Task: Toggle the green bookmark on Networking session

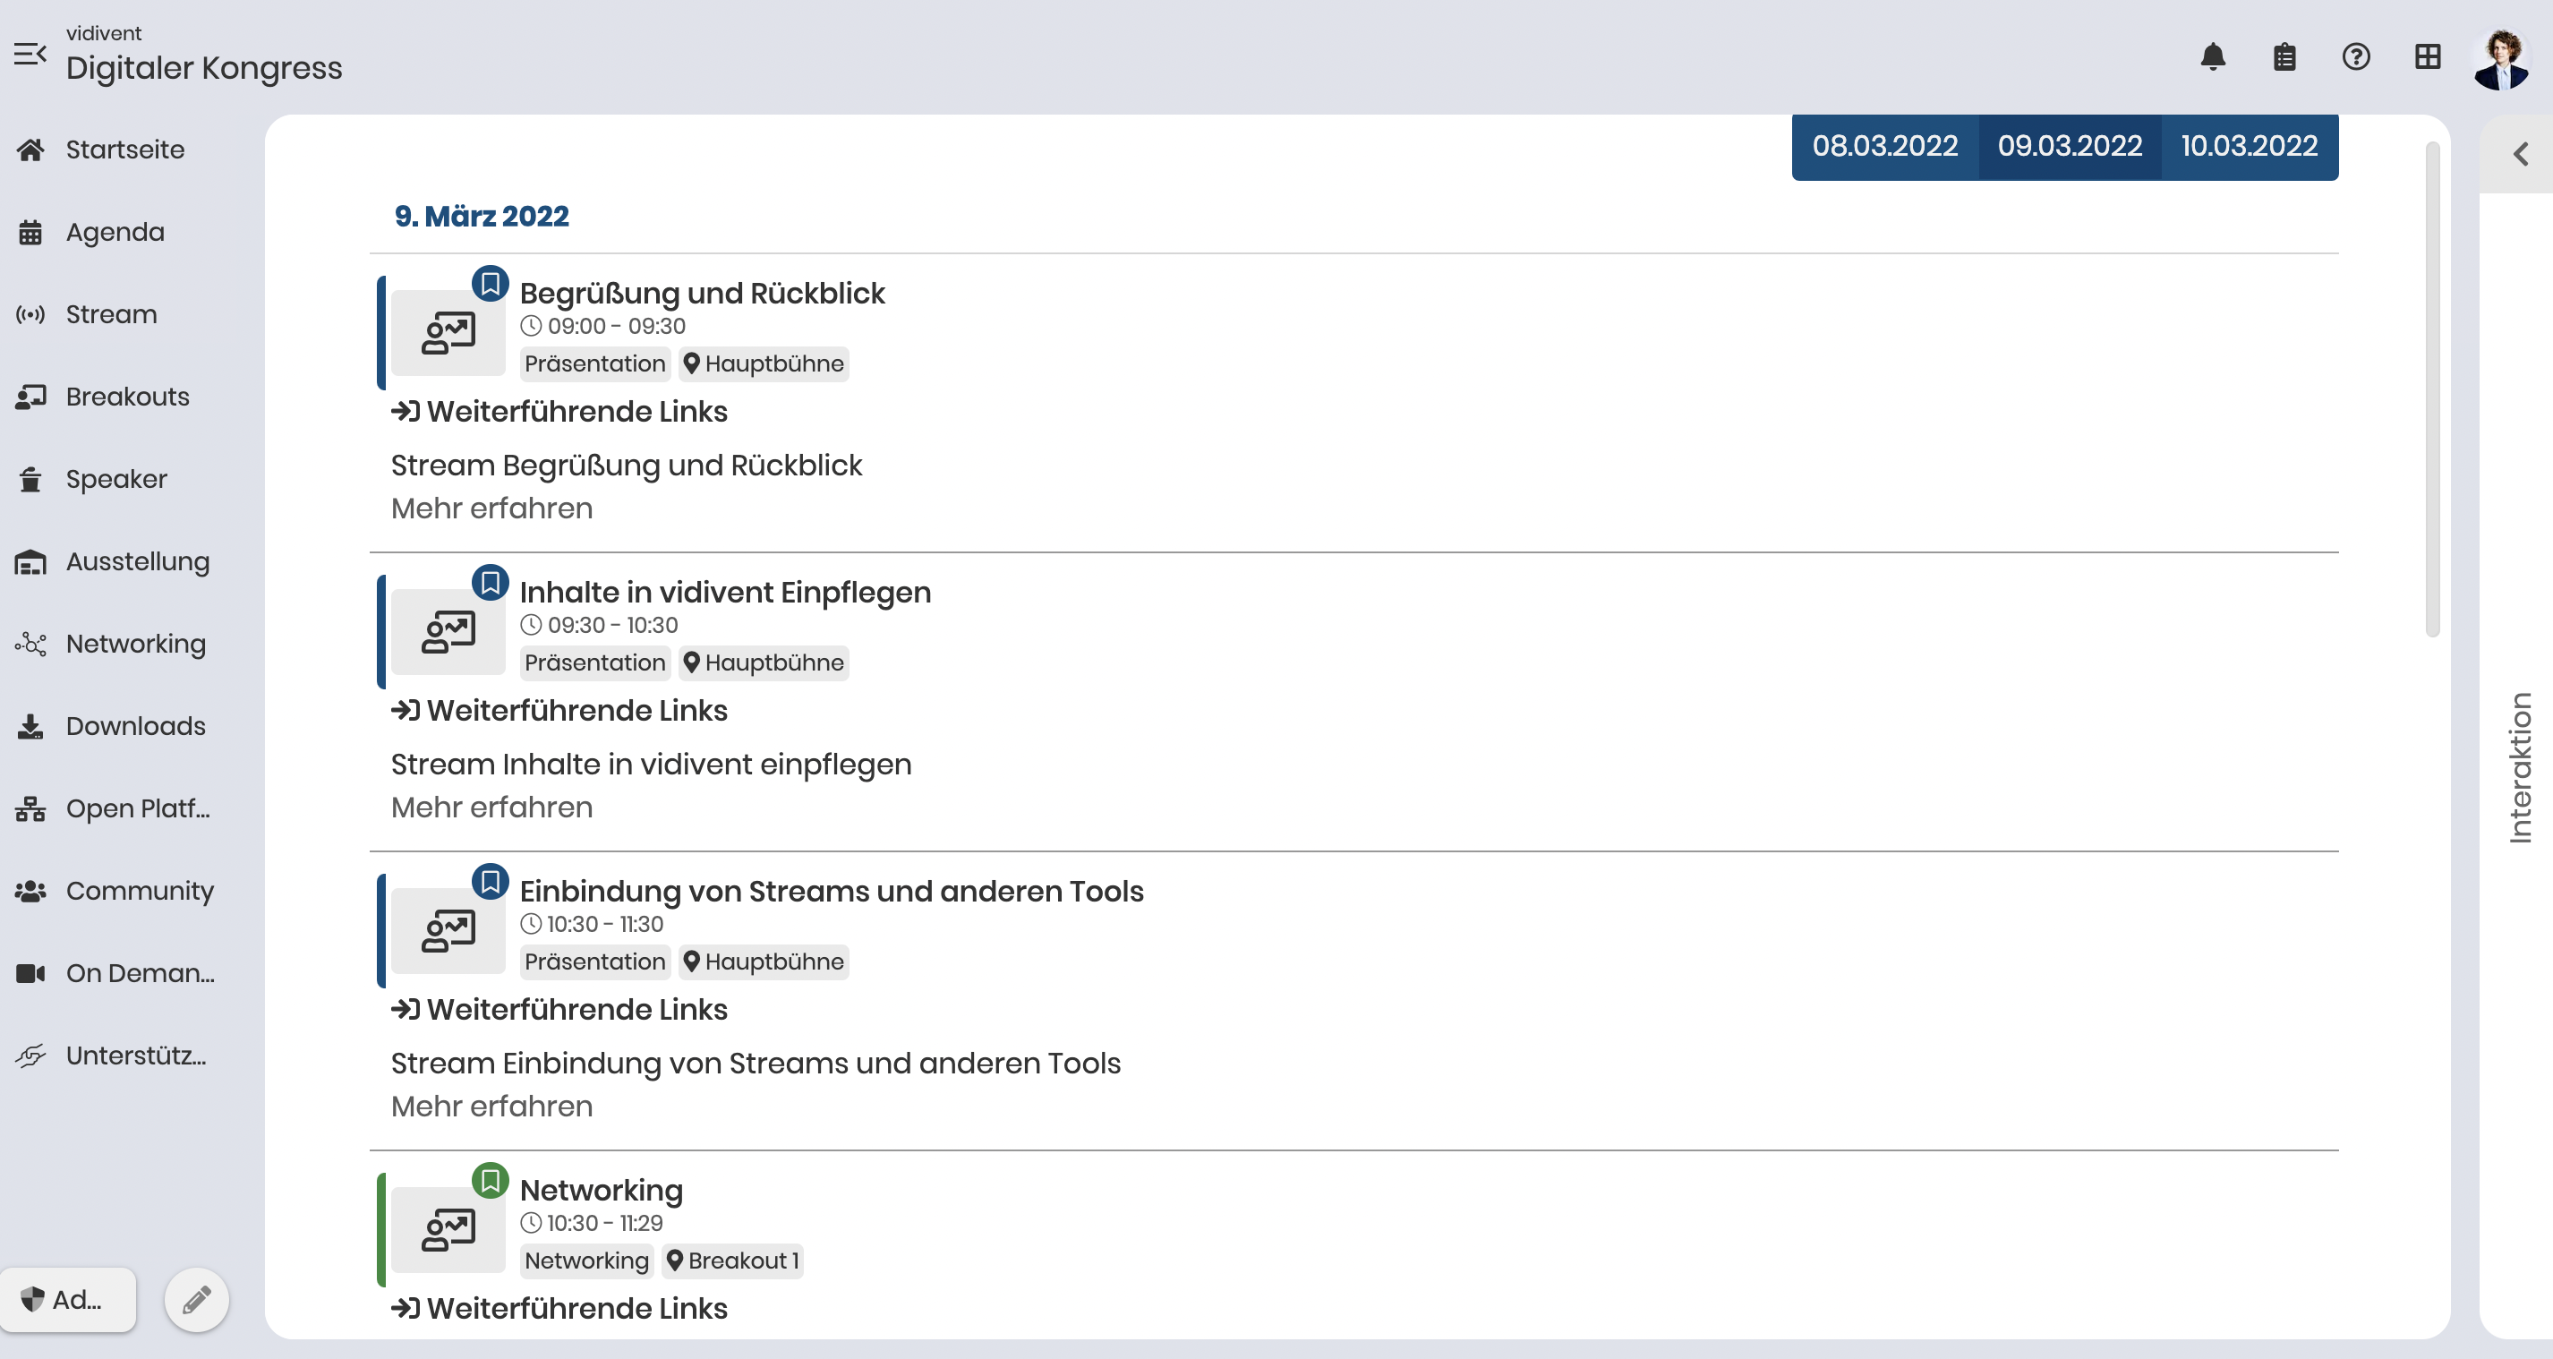Action: click(490, 1181)
